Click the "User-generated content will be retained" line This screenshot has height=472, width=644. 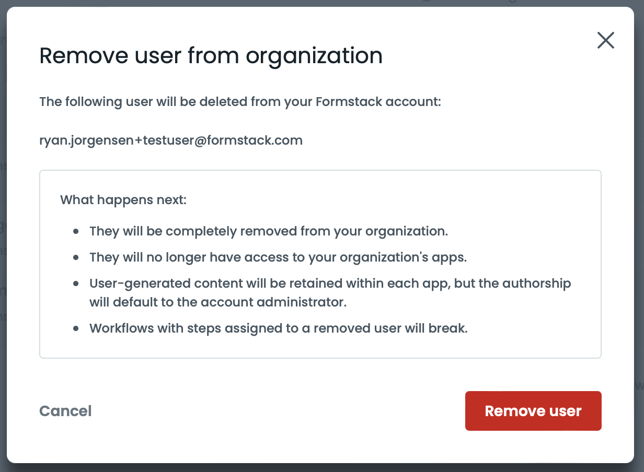coord(329,284)
